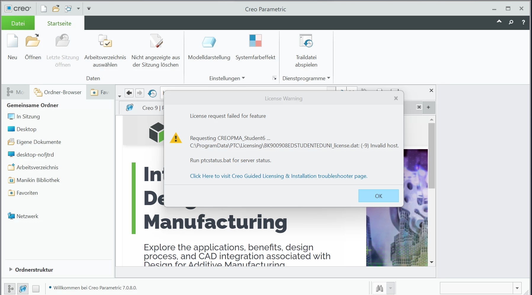This screenshot has height=295, width=532.
Task: Click the browser scroll up arrow
Action: click(432, 119)
